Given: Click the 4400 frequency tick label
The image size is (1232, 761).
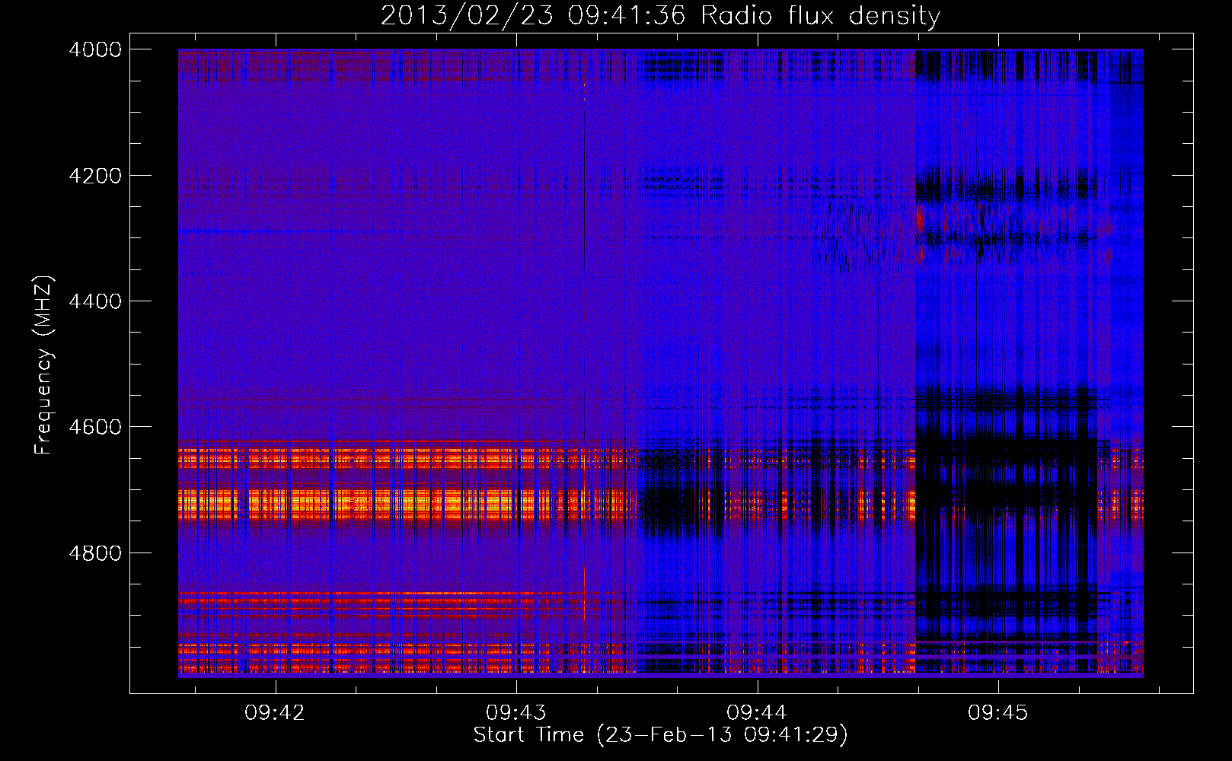Looking at the screenshot, I should pyautogui.click(x=95, y=301).
